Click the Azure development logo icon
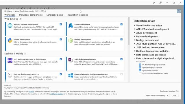Image resolution: width=185 pixels, height=104 pixels. click(x=71, y=25)
